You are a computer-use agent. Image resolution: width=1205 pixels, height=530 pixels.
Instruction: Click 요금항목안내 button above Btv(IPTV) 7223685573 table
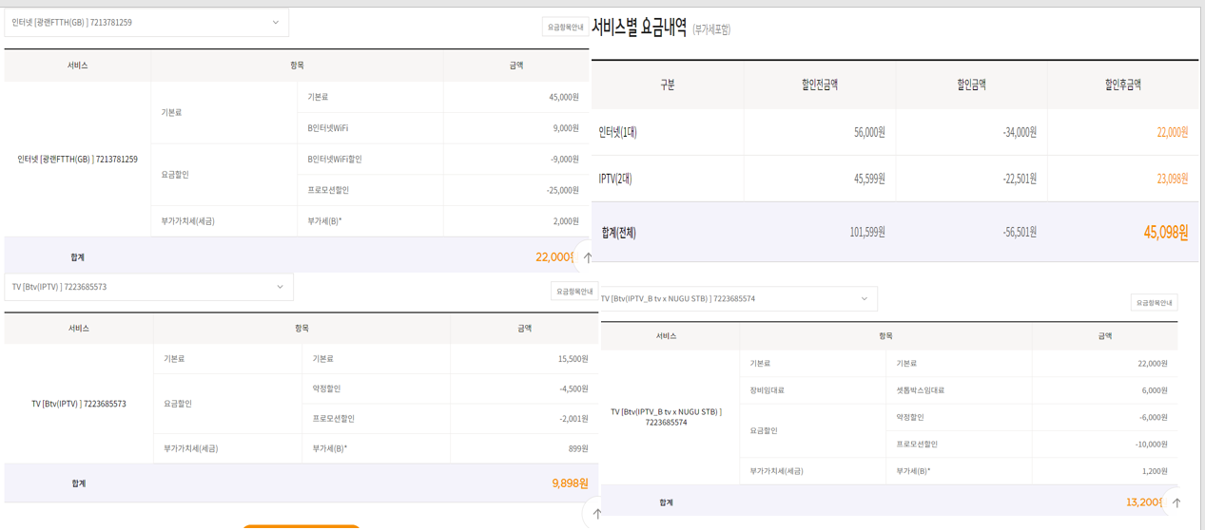click(573, 292)
